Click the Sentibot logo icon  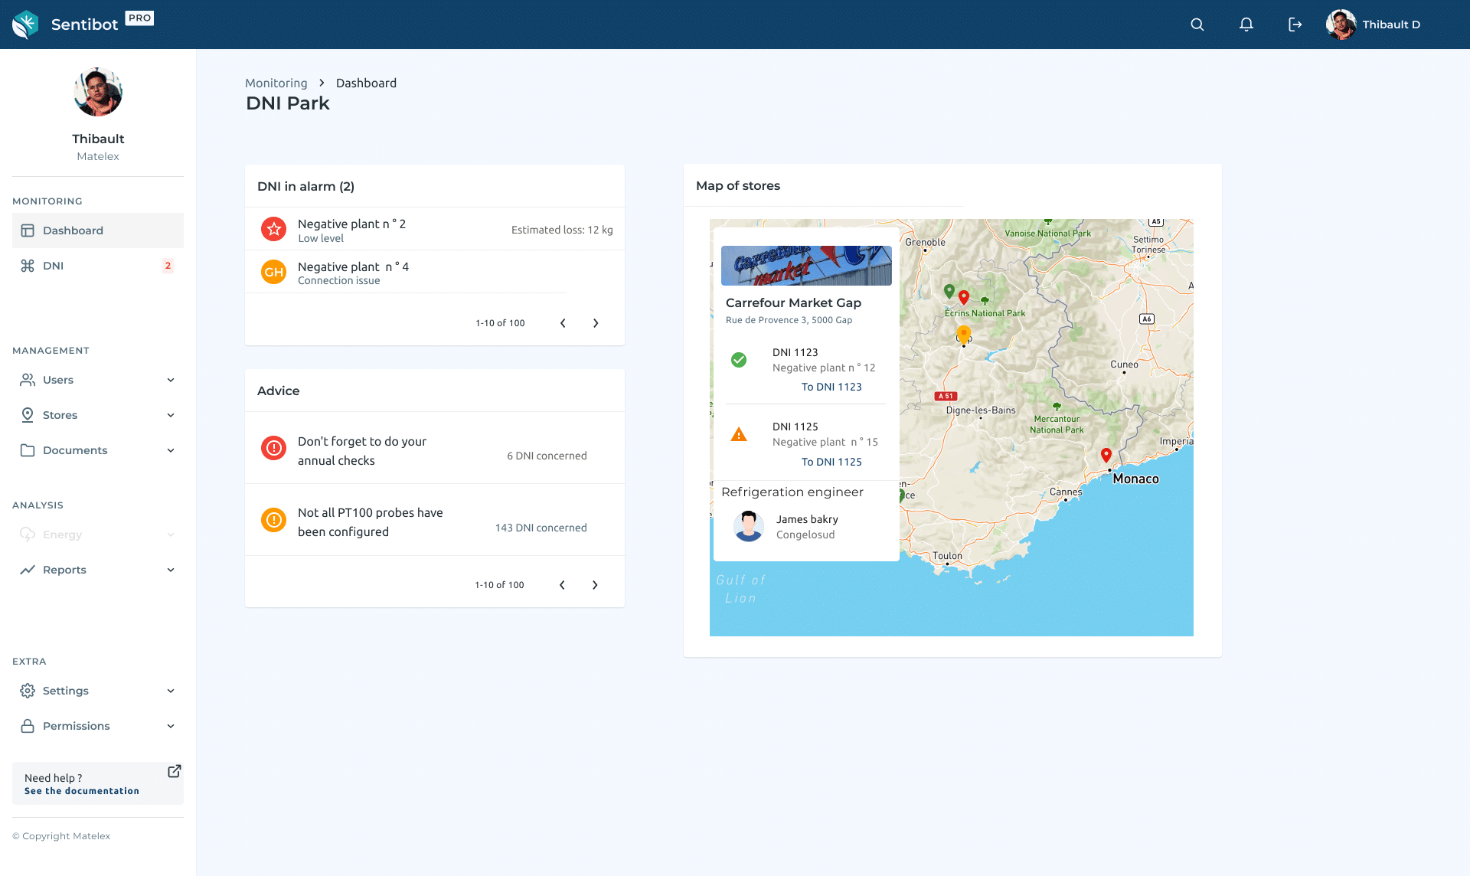point(25,25)
